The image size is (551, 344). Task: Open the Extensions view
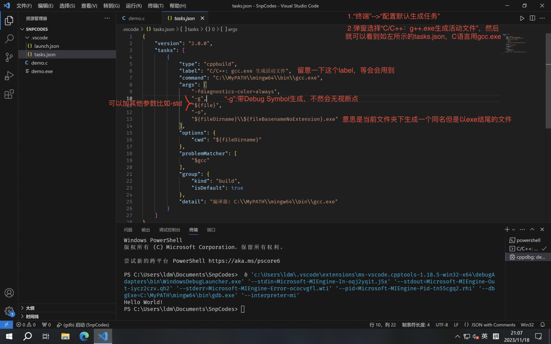click(x=9, y=95)
